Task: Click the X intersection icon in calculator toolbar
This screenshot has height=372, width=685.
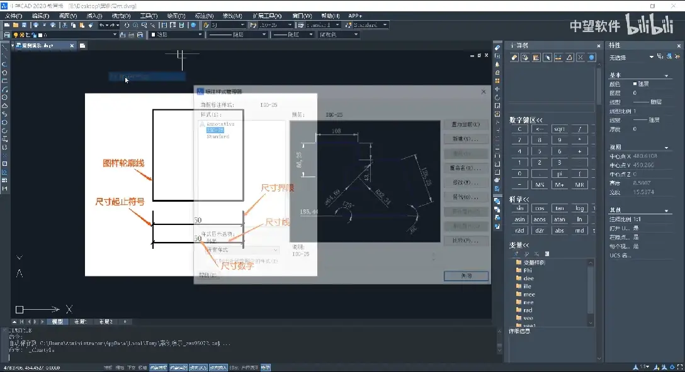Action: tap(580, 58)
